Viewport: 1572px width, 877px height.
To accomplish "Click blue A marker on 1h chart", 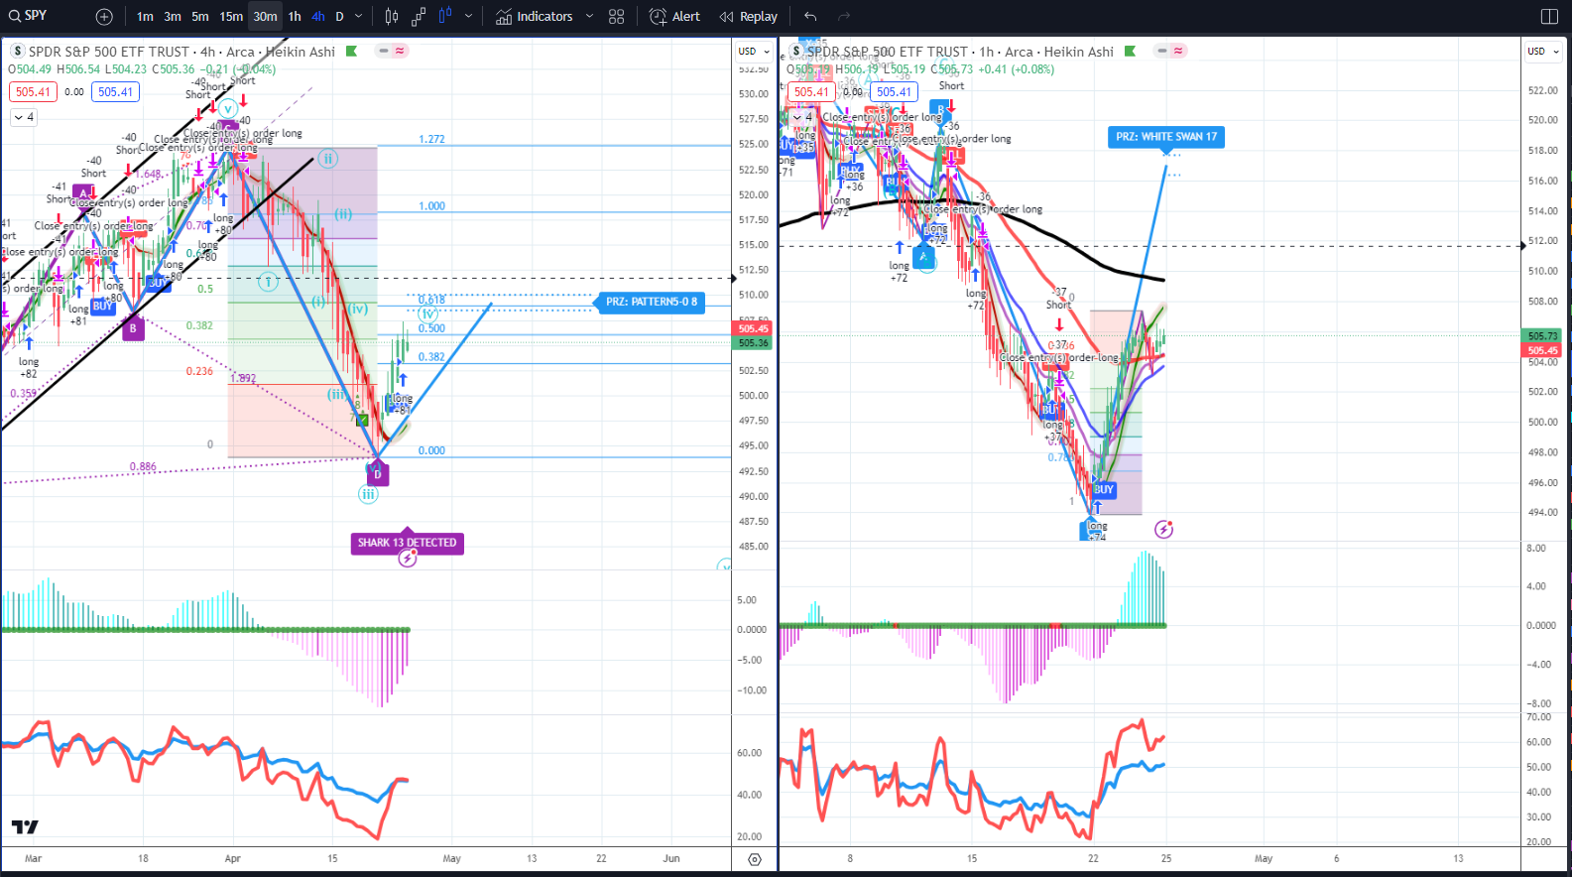I will pyautogui.click(x=924, y=256).
